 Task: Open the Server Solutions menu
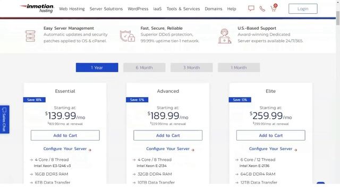point(106,9)
